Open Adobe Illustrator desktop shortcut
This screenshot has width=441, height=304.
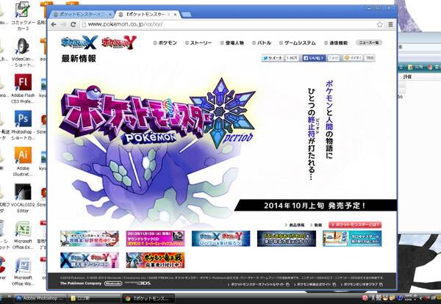23,162
